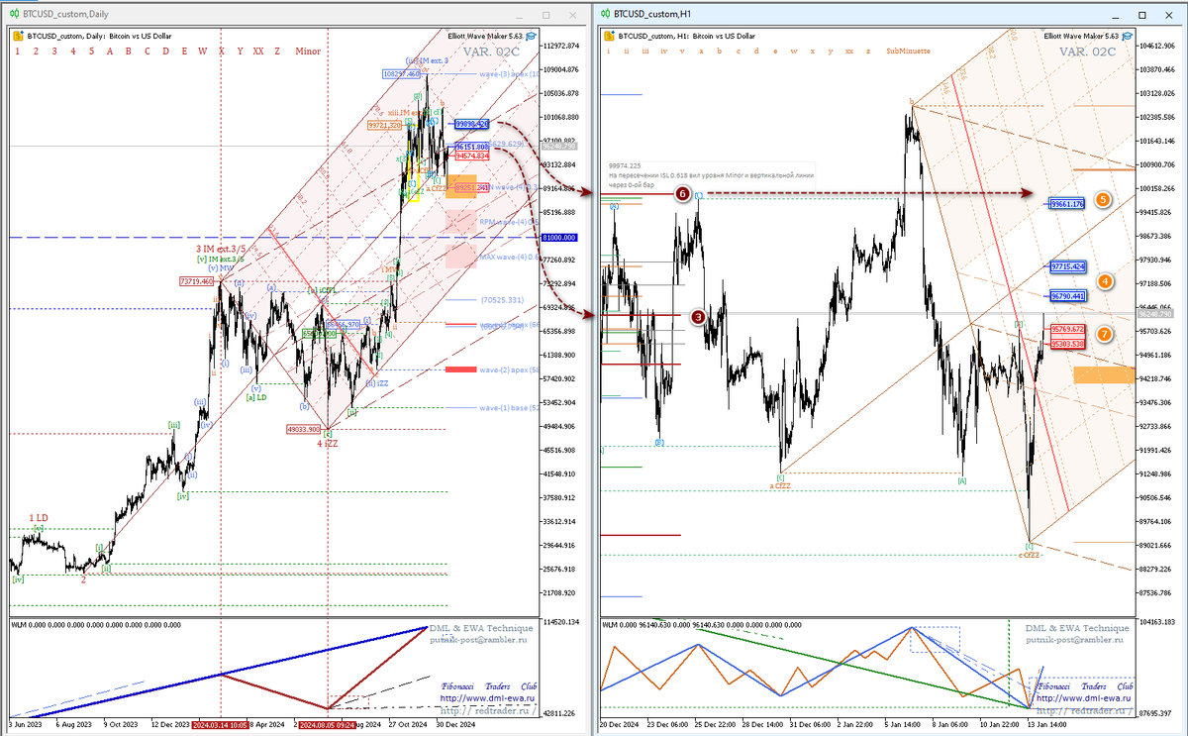
Task: Click orange rectangle zone on Daily chart
Action: click(x=461, y=186)
